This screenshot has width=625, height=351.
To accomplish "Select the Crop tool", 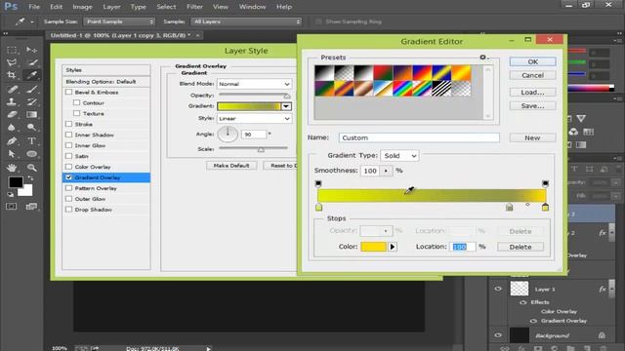I will (12, 75).
